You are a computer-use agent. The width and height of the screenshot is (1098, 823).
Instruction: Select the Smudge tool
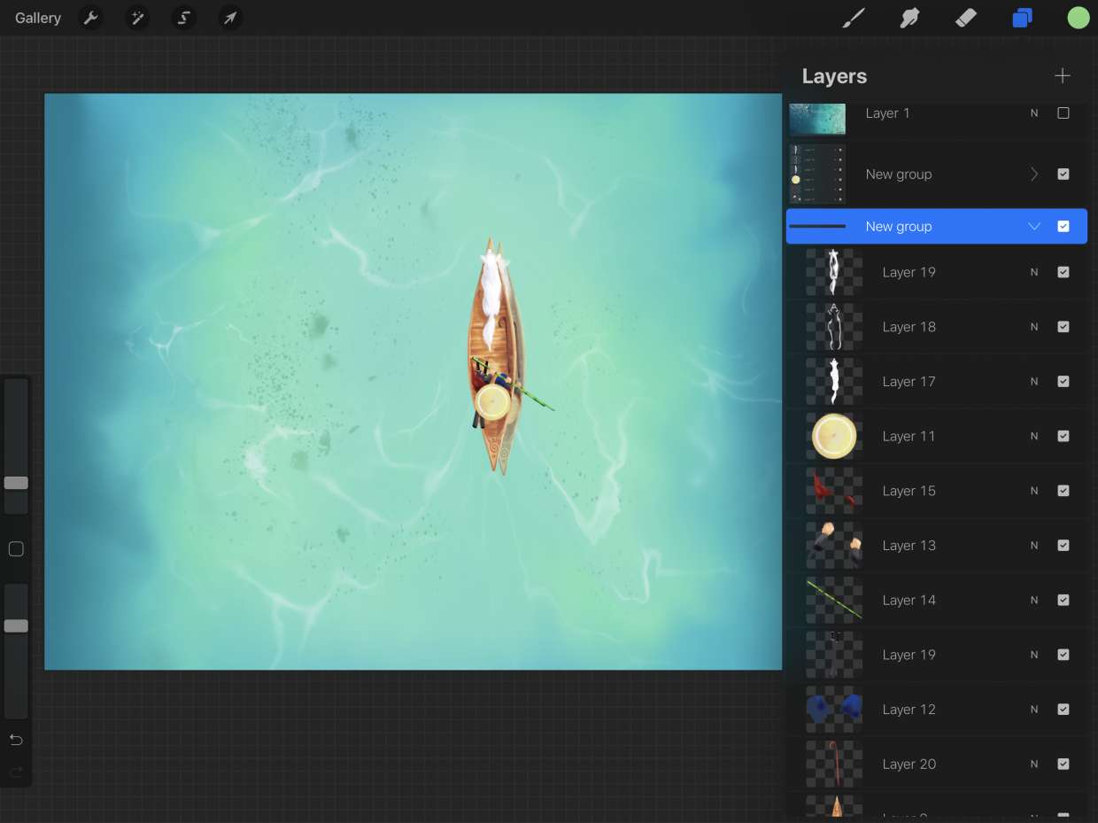pyautogui.click(x=909, y=18)
